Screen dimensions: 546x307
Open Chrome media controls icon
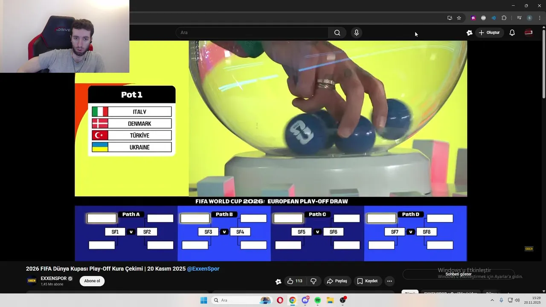click(519, 18)
